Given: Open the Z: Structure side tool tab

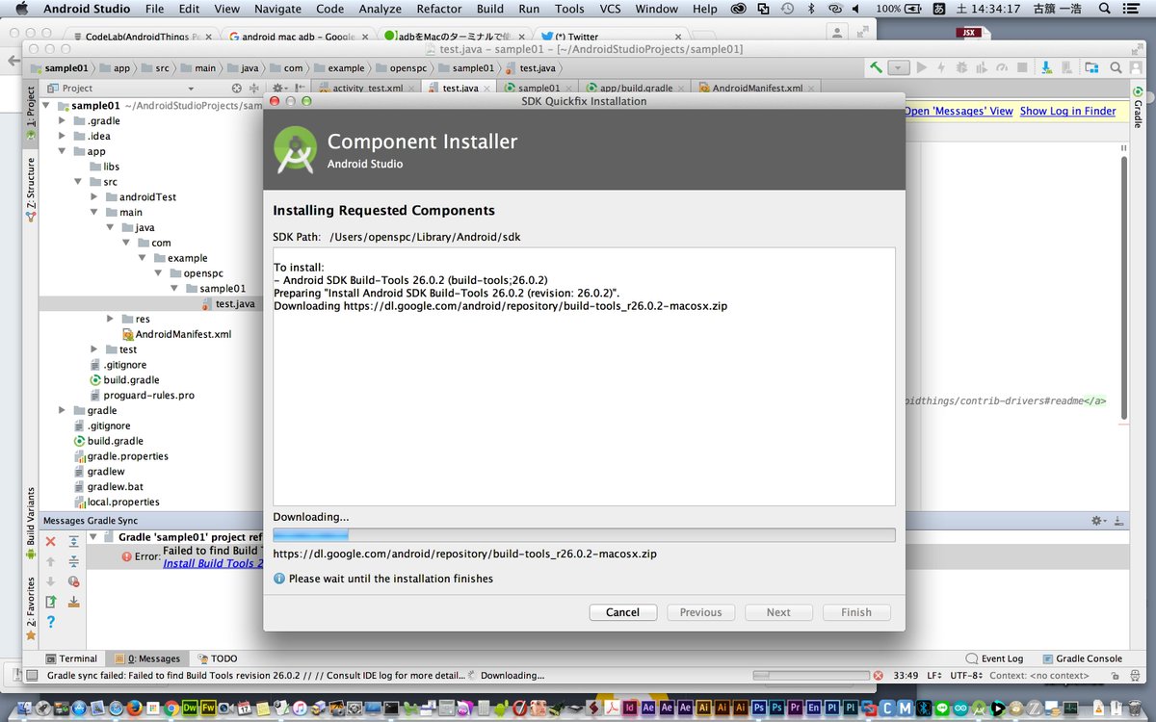Looking at the screenshot, I should 30,190.
